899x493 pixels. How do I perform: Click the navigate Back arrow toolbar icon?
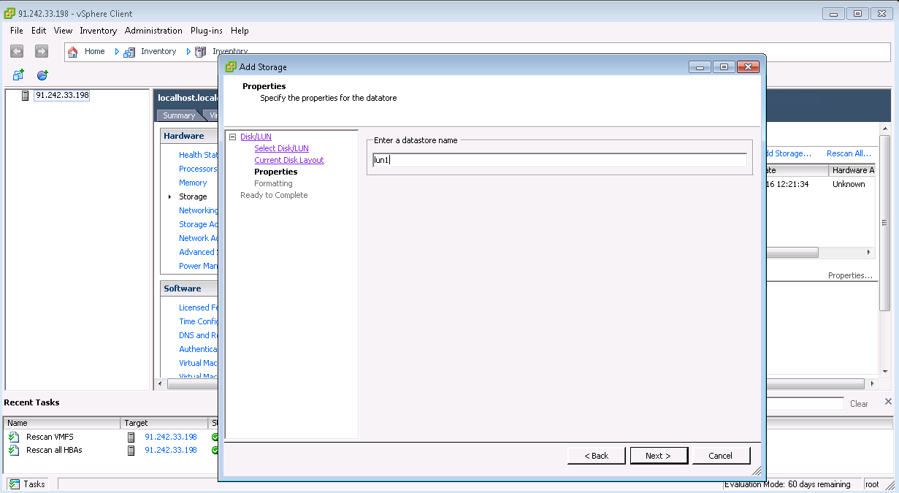(x=18, y=51)
